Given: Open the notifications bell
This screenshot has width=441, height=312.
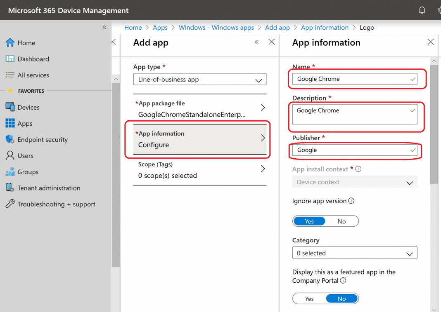Looking at the screenshot, I should pos(422,10).
